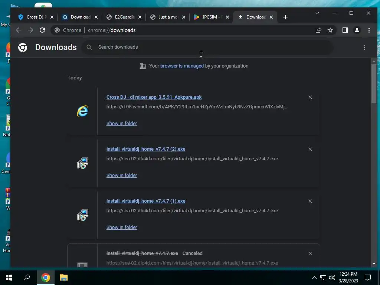
Task: Close the Just a moment tab
Action: 184,17
